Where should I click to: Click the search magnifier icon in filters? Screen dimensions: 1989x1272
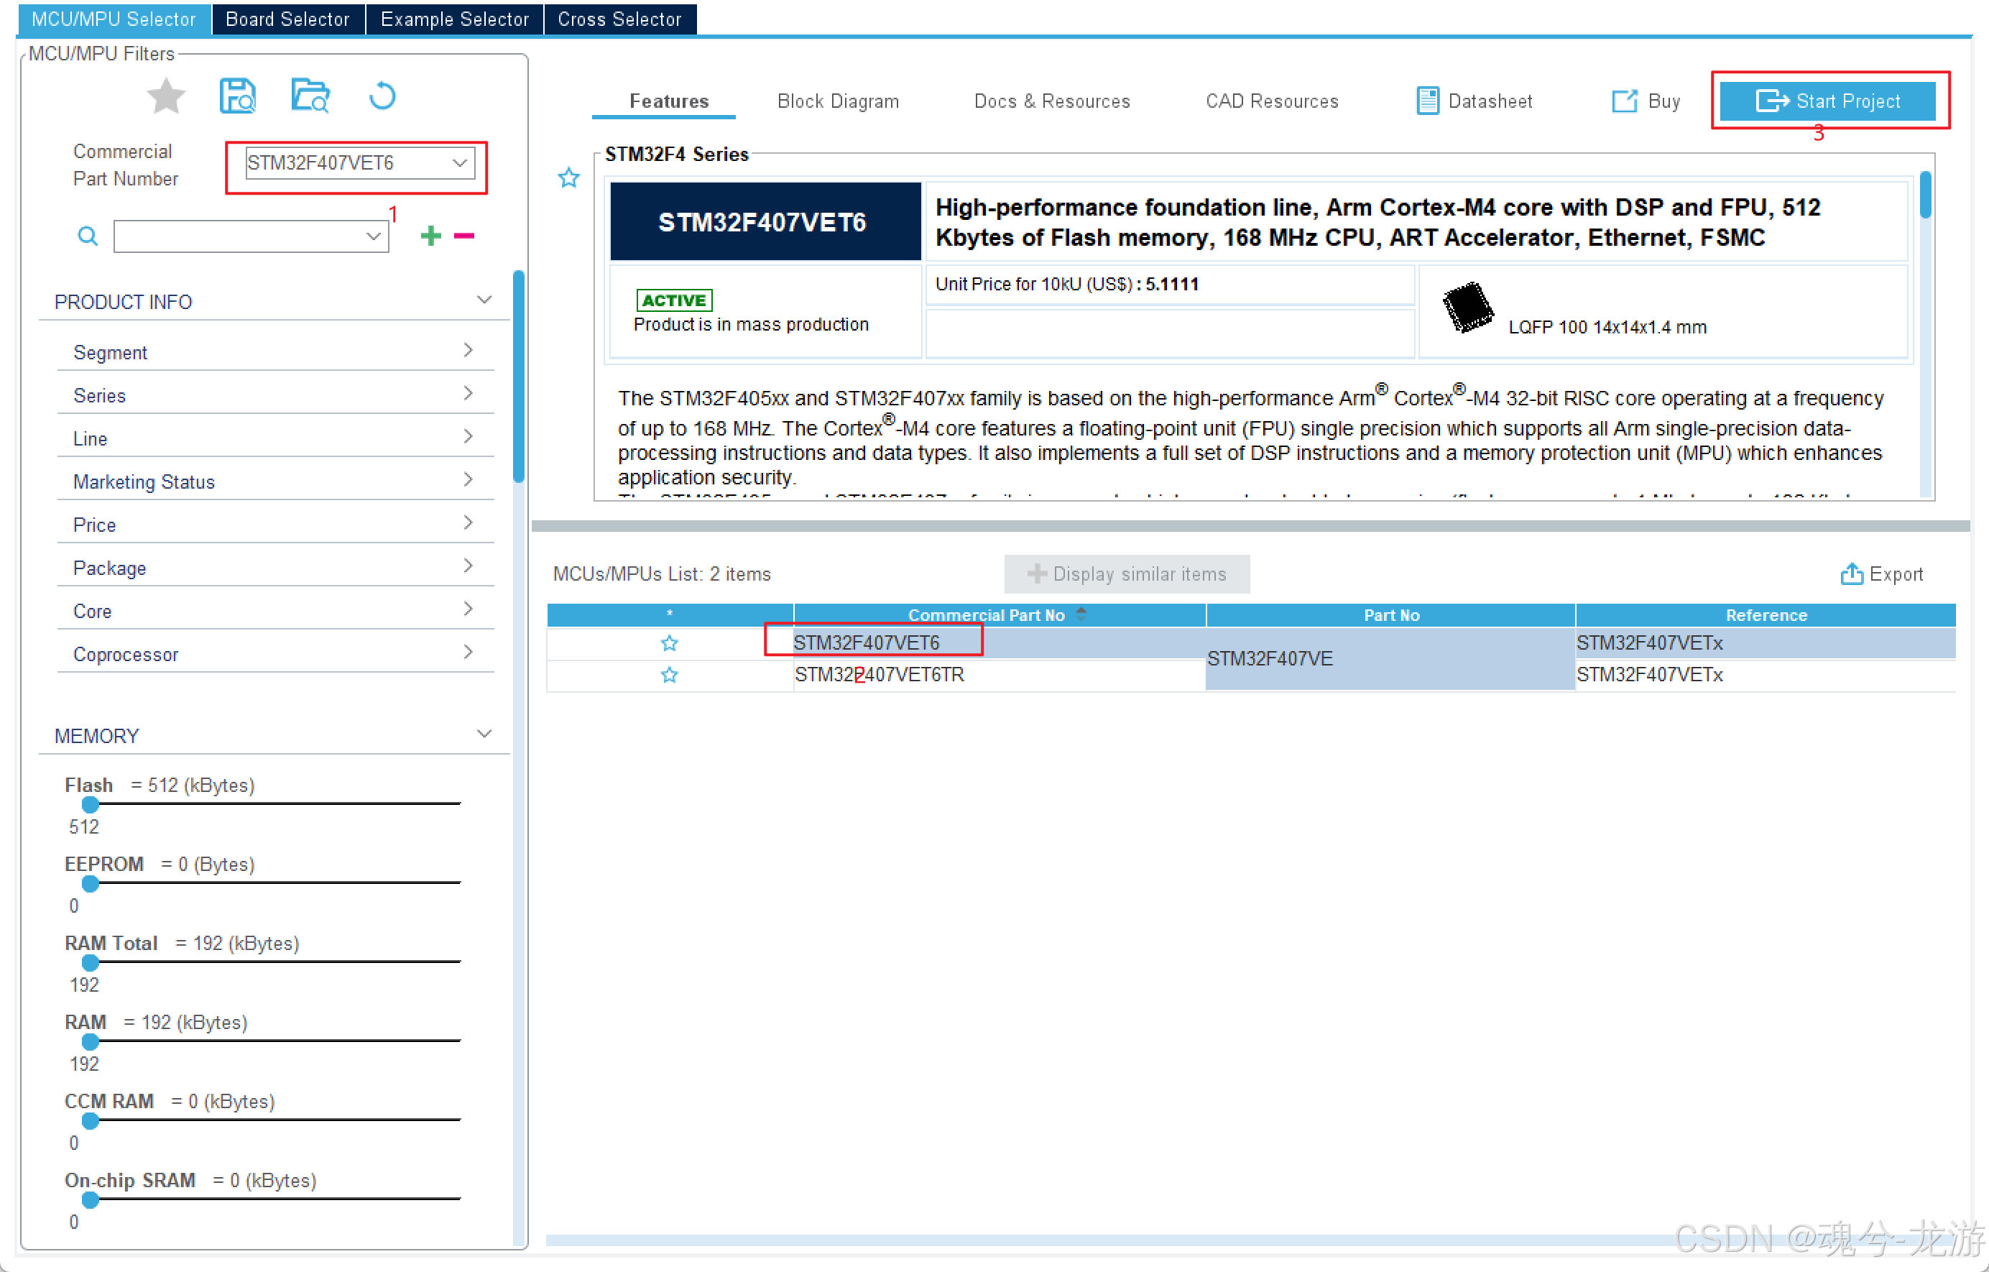click(x=88, y=236)
